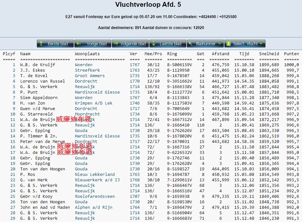This screenshot has height=222, width=302.
Task: Select the arrival time 15.10.58
Action: [x=244, y=65]
